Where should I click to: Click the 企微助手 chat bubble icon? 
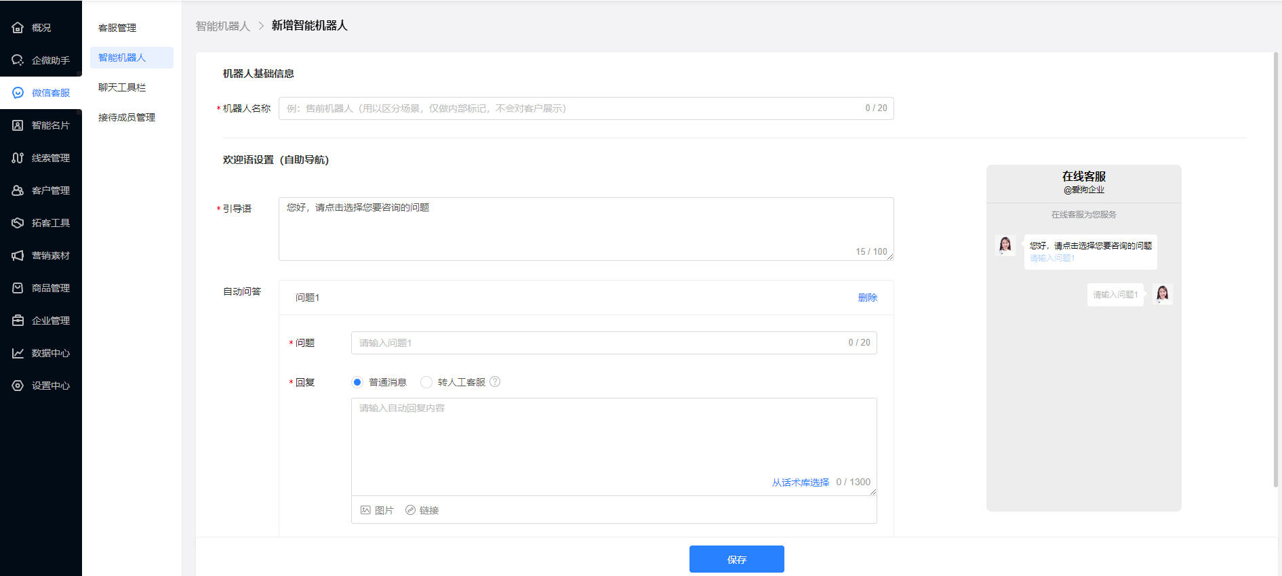click(18, 60)
